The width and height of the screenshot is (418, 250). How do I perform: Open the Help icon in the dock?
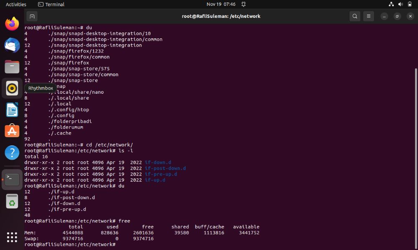[12, 152]
